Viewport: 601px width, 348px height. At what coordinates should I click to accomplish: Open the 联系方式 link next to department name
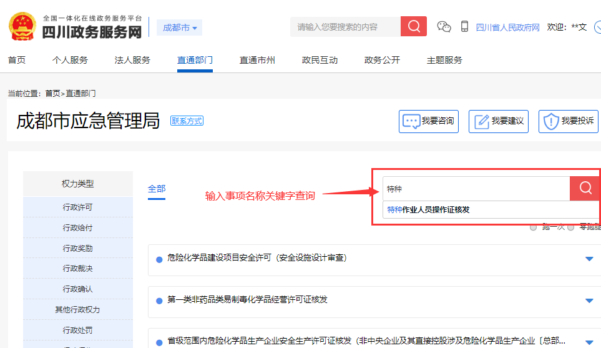coord(187,121)
